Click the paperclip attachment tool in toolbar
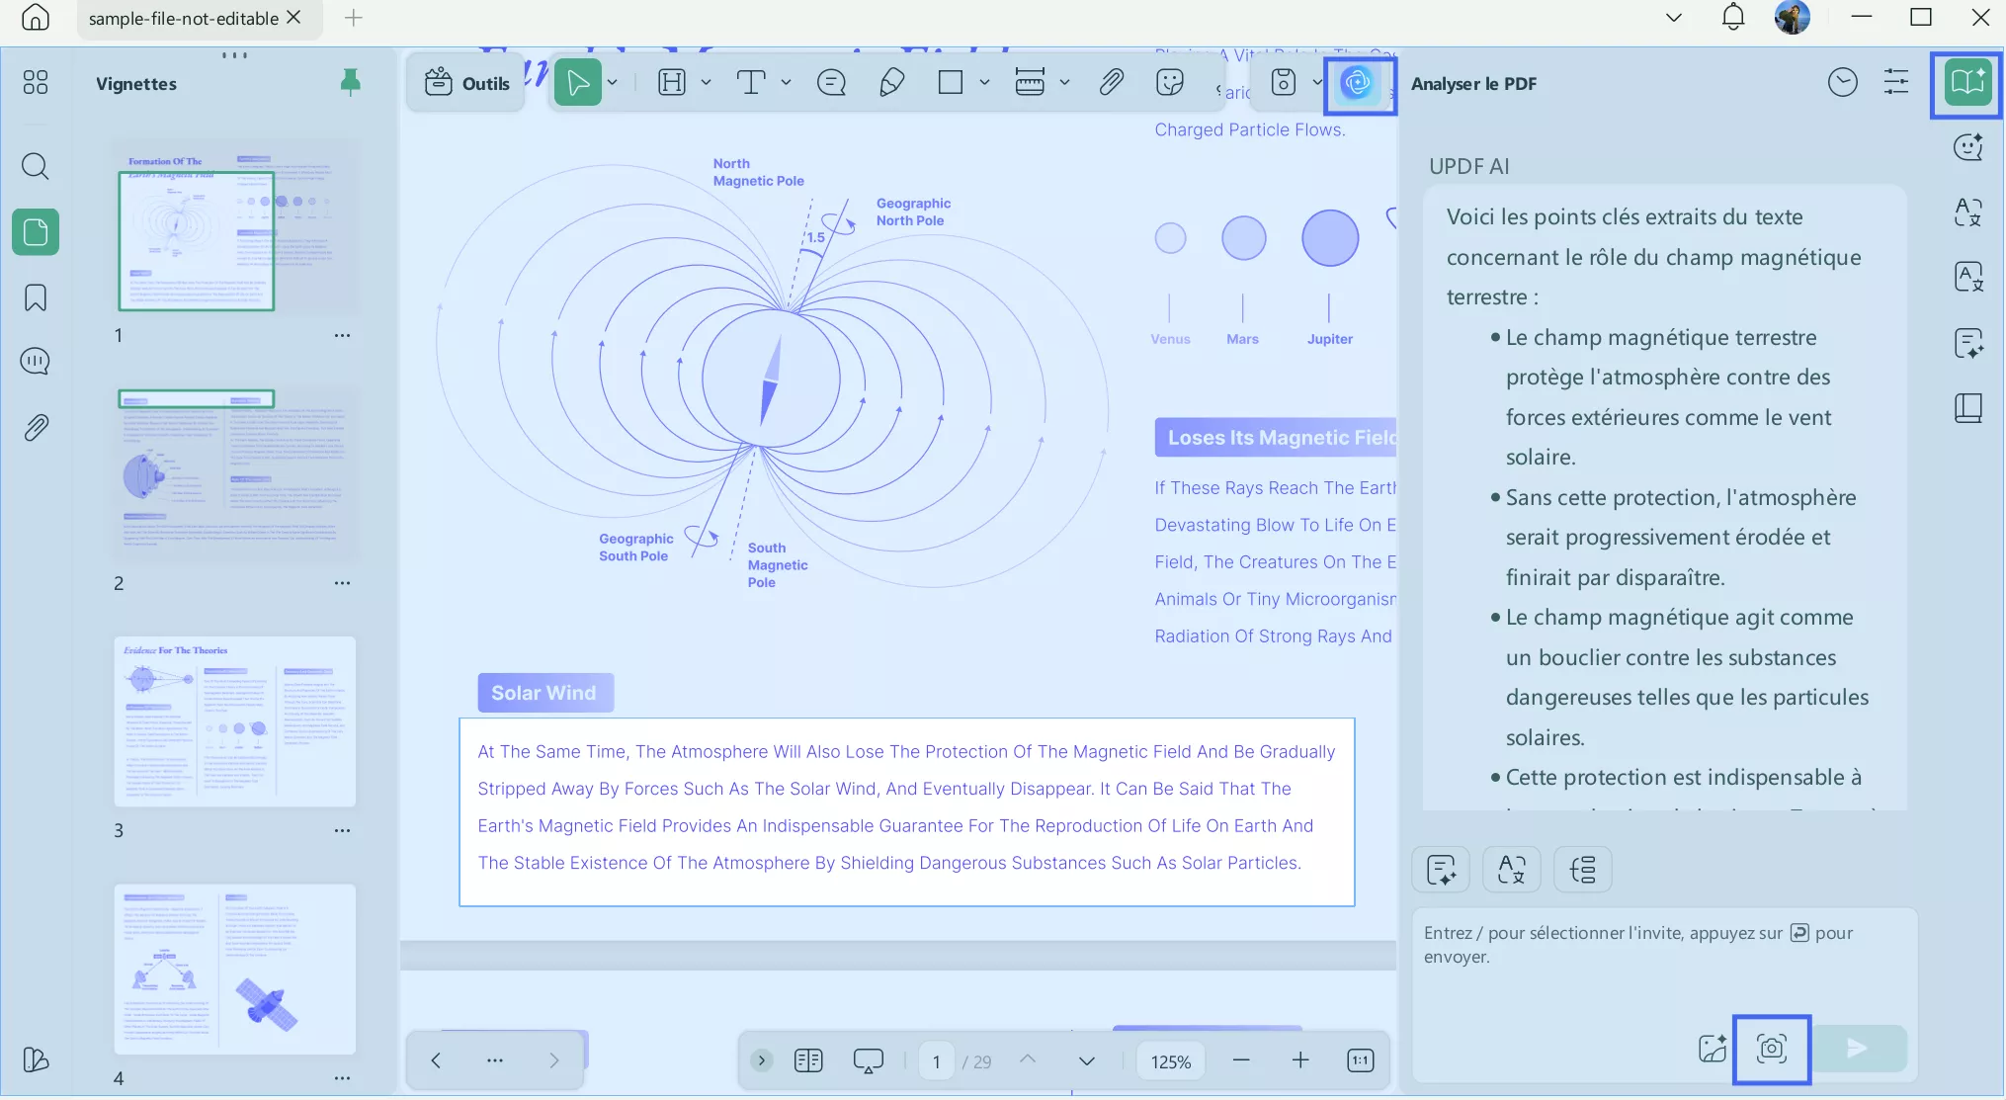 pos(1111,83)
